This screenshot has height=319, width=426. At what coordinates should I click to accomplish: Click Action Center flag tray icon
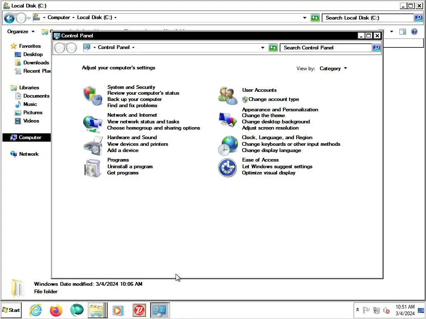click(x=366, y=310)
